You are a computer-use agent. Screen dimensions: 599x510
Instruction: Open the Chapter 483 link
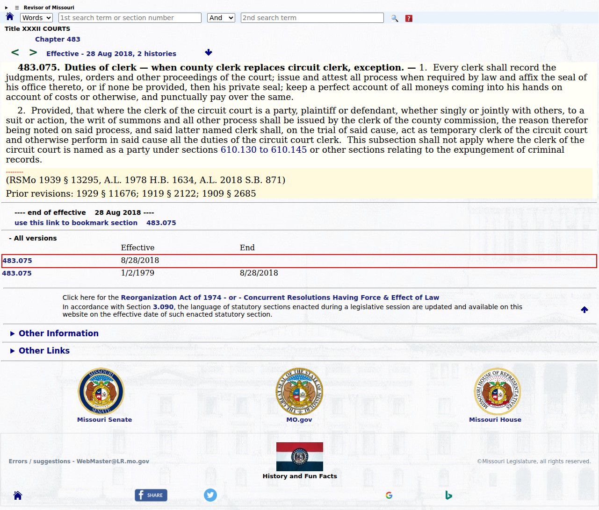click(58, 39)
